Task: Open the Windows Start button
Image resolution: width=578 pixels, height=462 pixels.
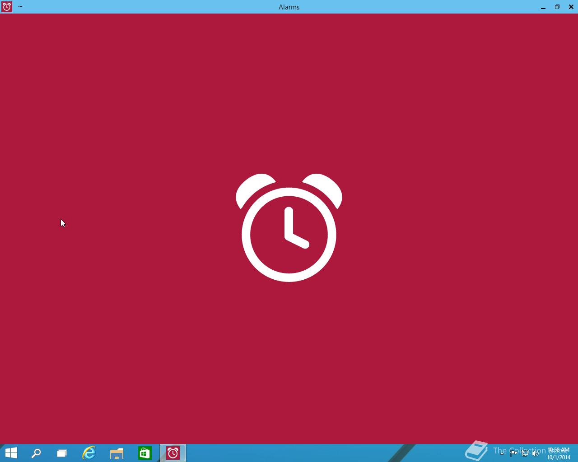Action: (x=11, y=453)
